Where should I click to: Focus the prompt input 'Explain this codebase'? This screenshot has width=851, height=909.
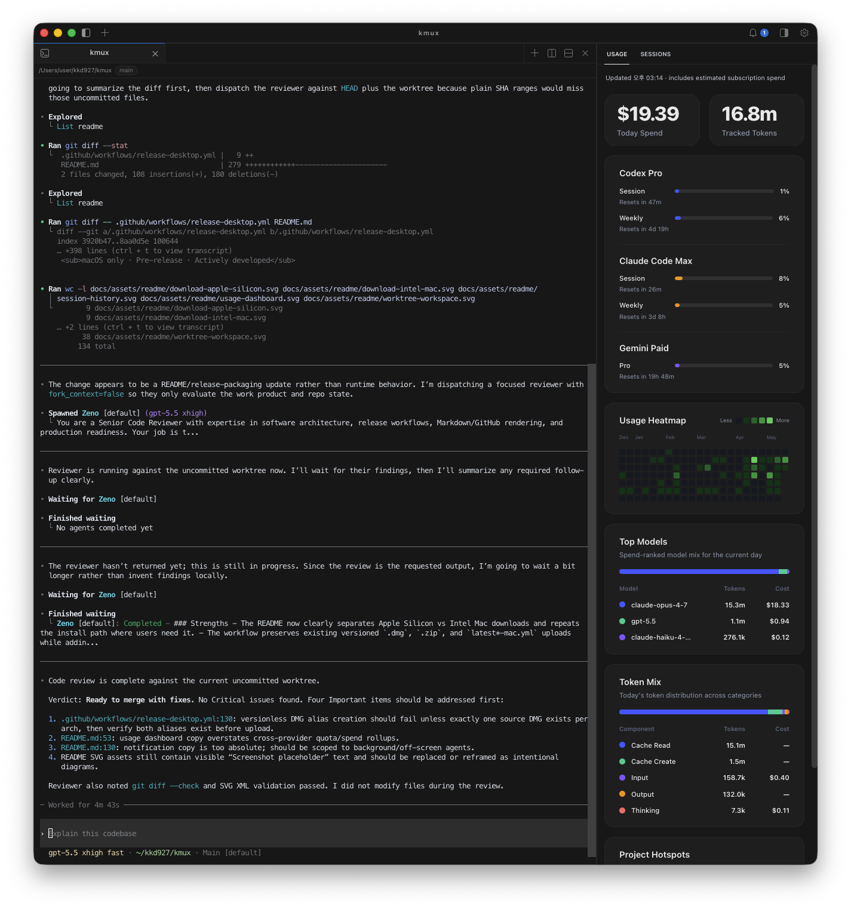(314, 833)
